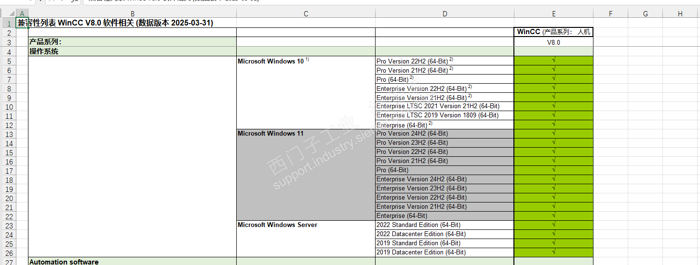Click the title cell '兼容性列表 WinCC V8.0 软件相关'
The width and height of the screenshot is (700, 265).
point(115,23)
